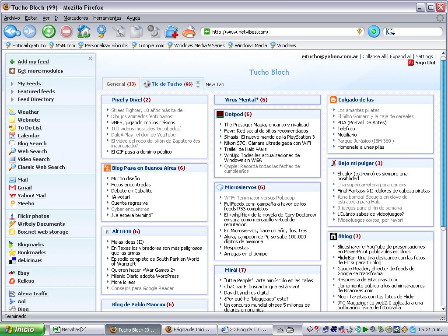Click the Add my feed link
The image size is (448, 336).
(x=33, y=62)
